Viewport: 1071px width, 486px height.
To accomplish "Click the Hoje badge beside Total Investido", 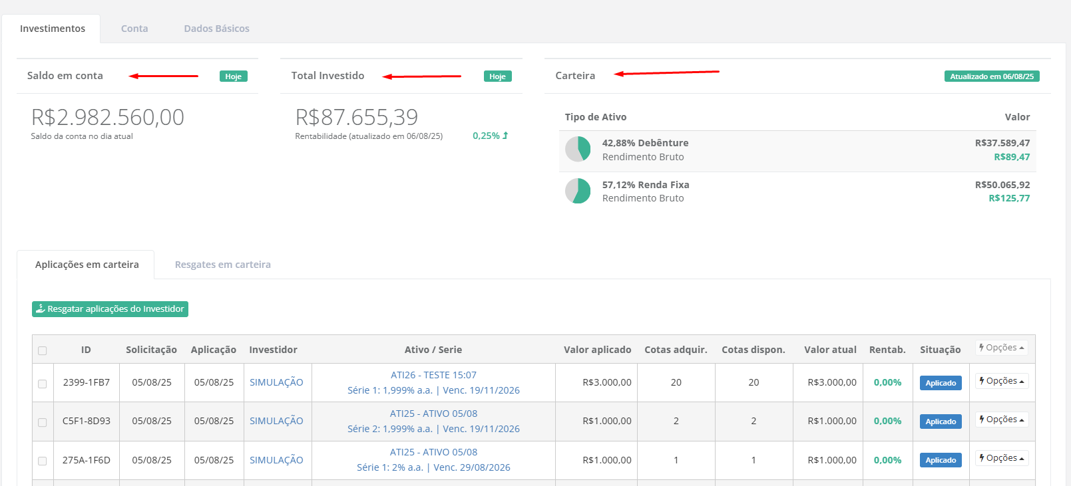I will pyautogui.click(x=497, y=76).
